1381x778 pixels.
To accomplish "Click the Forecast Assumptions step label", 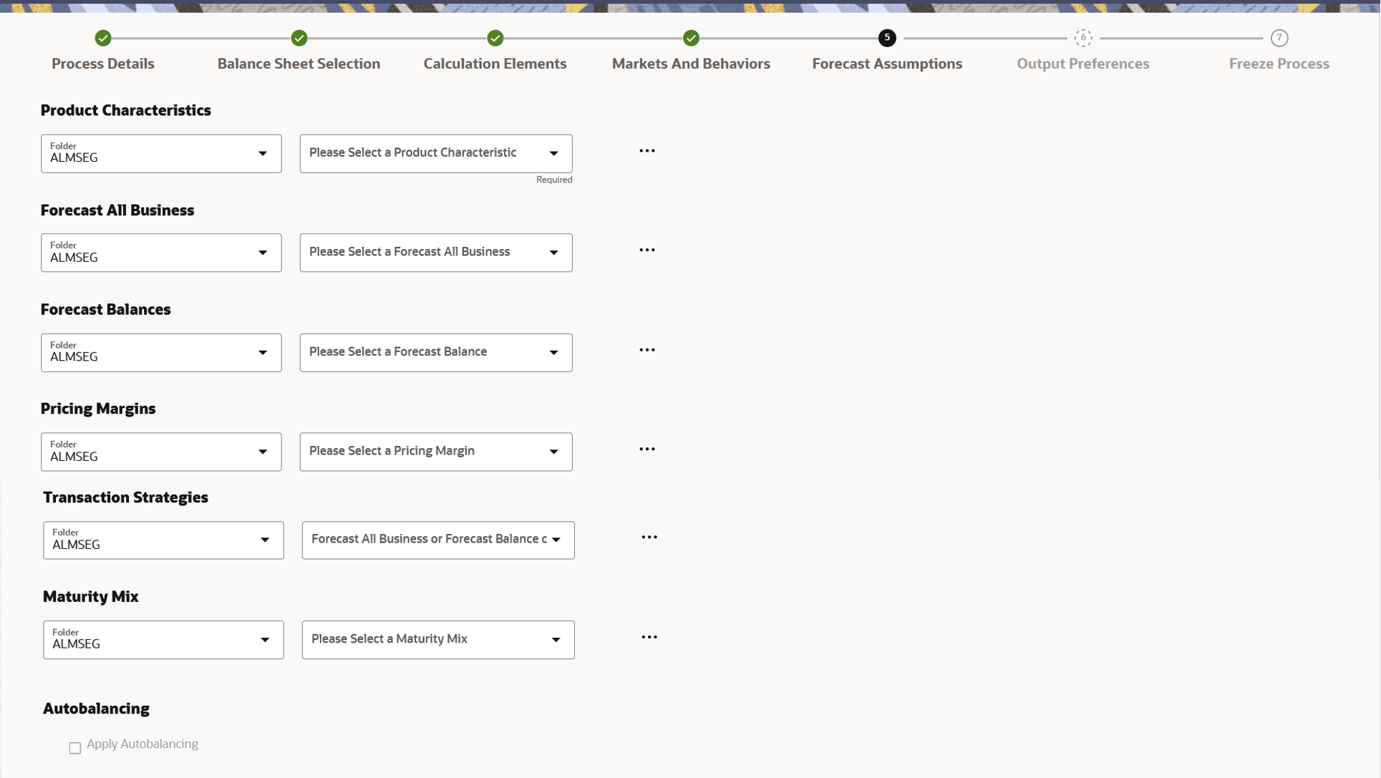I will [886, 64].
